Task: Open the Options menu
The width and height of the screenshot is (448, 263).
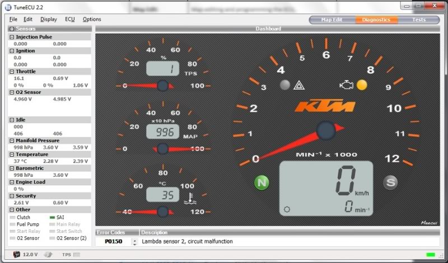Action: [x=92, y=20]
